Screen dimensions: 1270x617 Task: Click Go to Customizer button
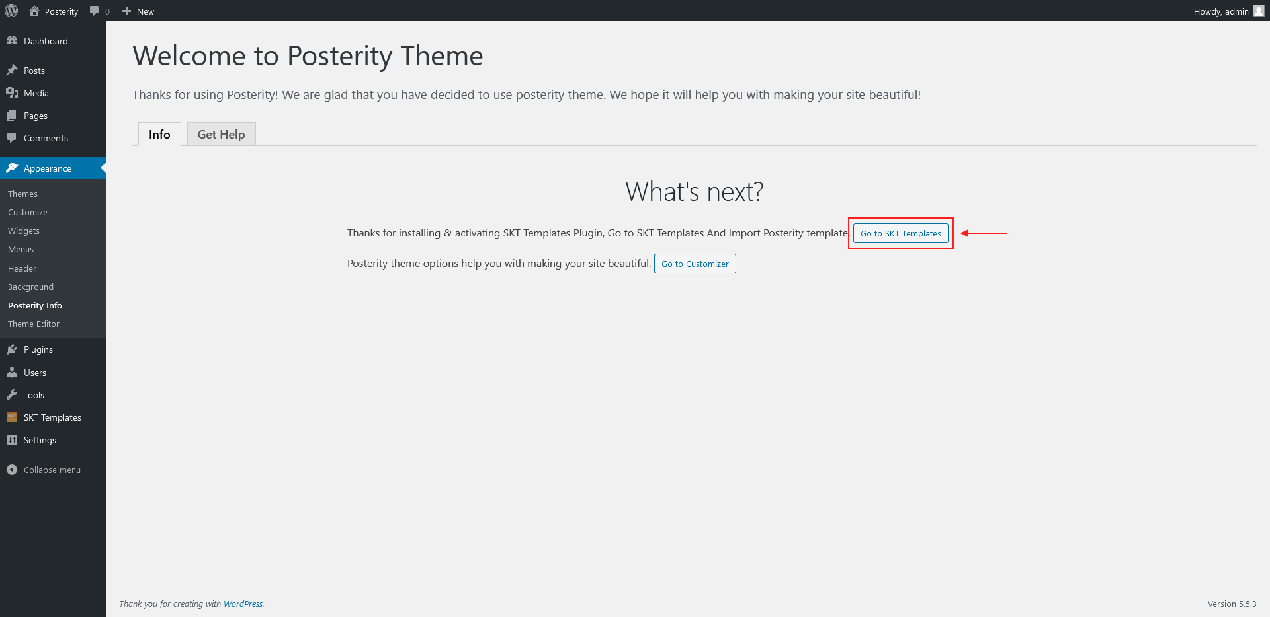[x=695, y=264]
